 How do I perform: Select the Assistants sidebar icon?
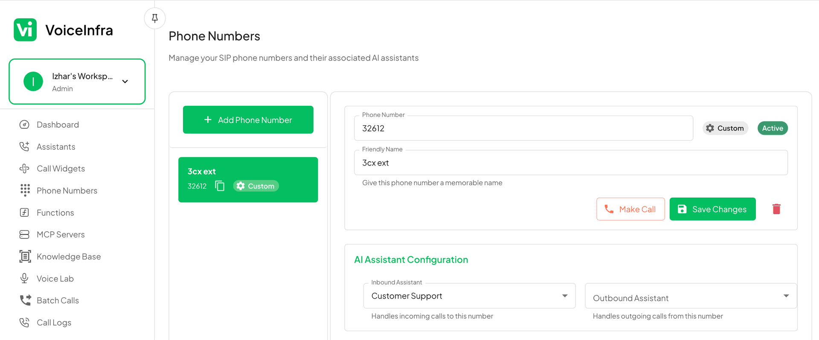25,146
